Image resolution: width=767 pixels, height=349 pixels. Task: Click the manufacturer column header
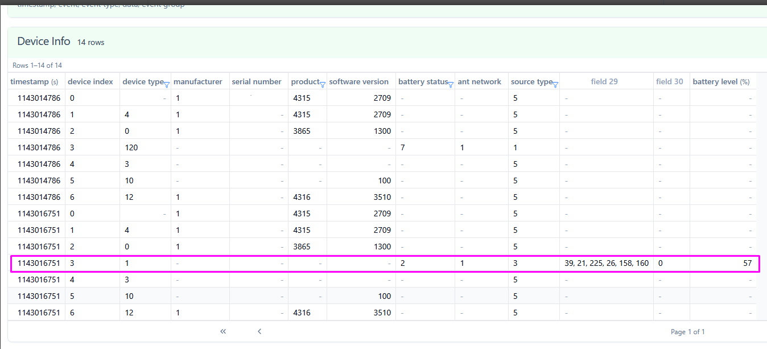point(198,82)
